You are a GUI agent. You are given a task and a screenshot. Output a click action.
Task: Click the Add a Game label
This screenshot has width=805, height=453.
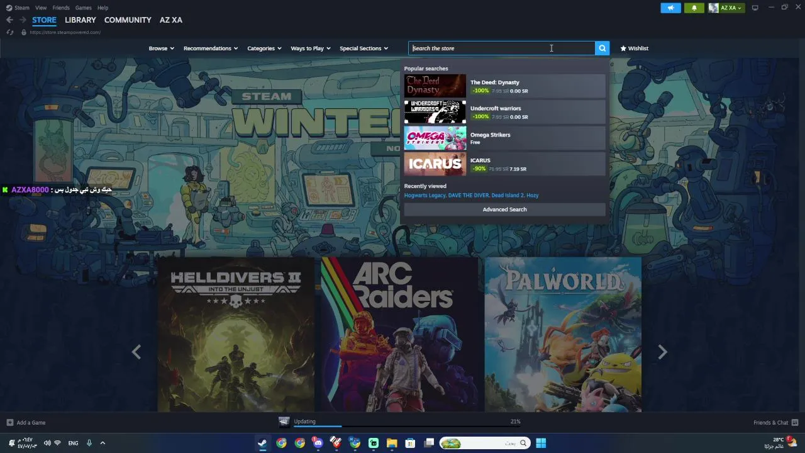31,423
